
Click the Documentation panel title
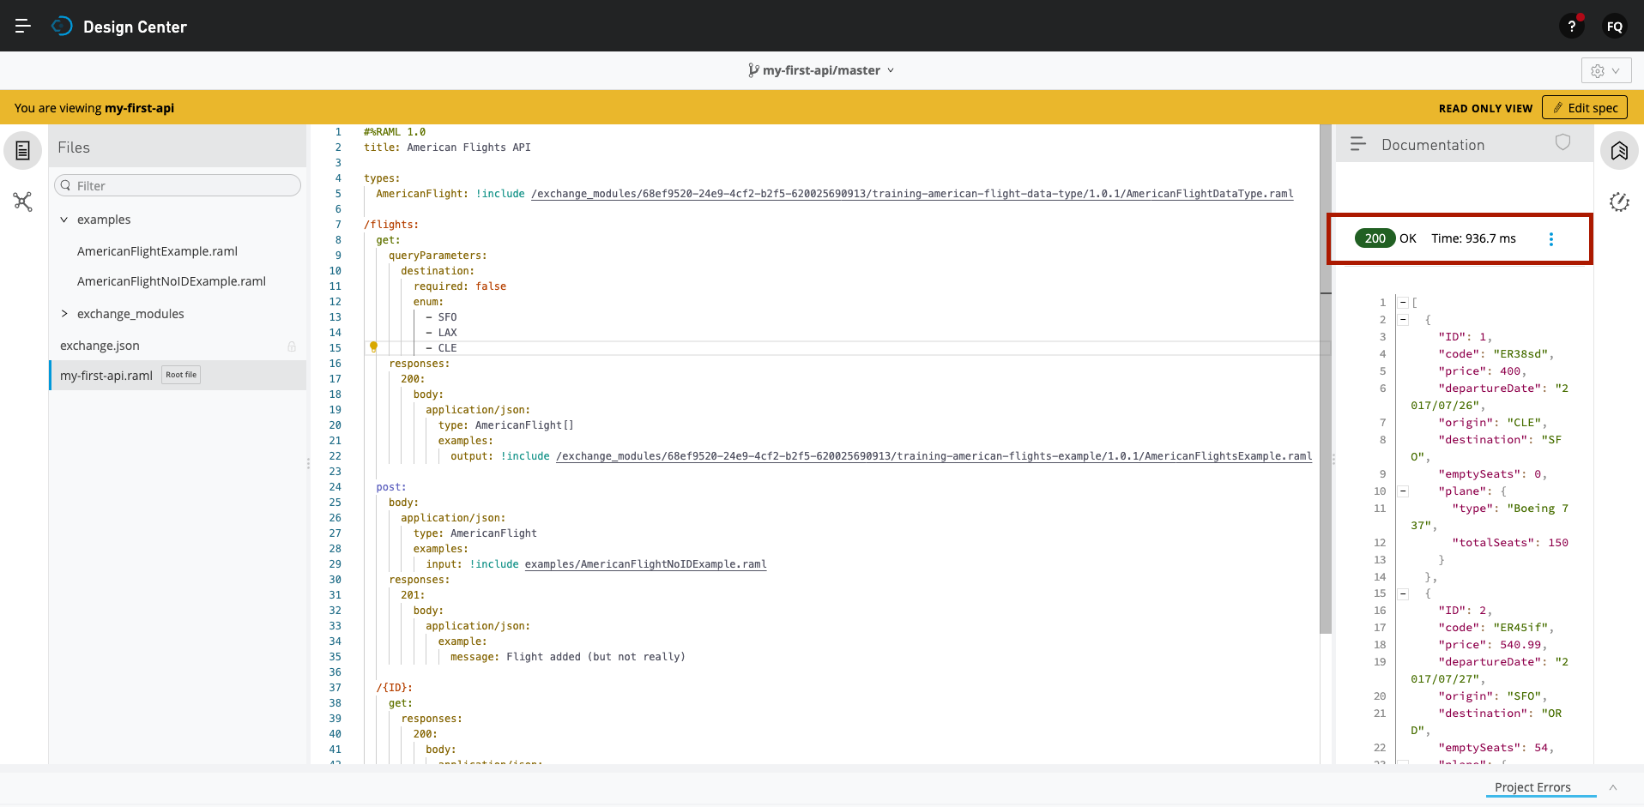point(1433,145)
